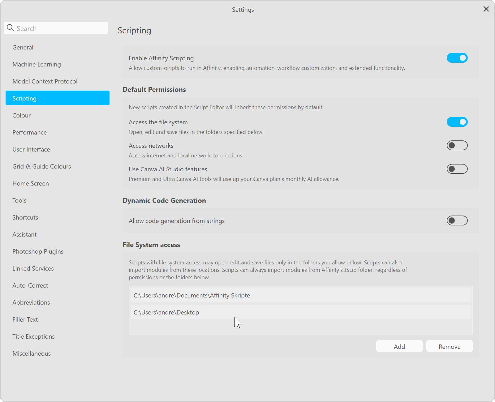Toggle Allow code generation from strings
Viewport: 495px width, 402px height.
[x=457, y=220]
